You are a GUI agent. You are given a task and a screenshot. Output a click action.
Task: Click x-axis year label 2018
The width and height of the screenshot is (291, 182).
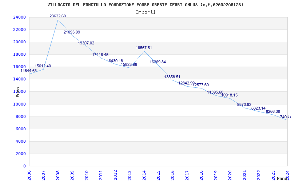click(x=202, y=175)
